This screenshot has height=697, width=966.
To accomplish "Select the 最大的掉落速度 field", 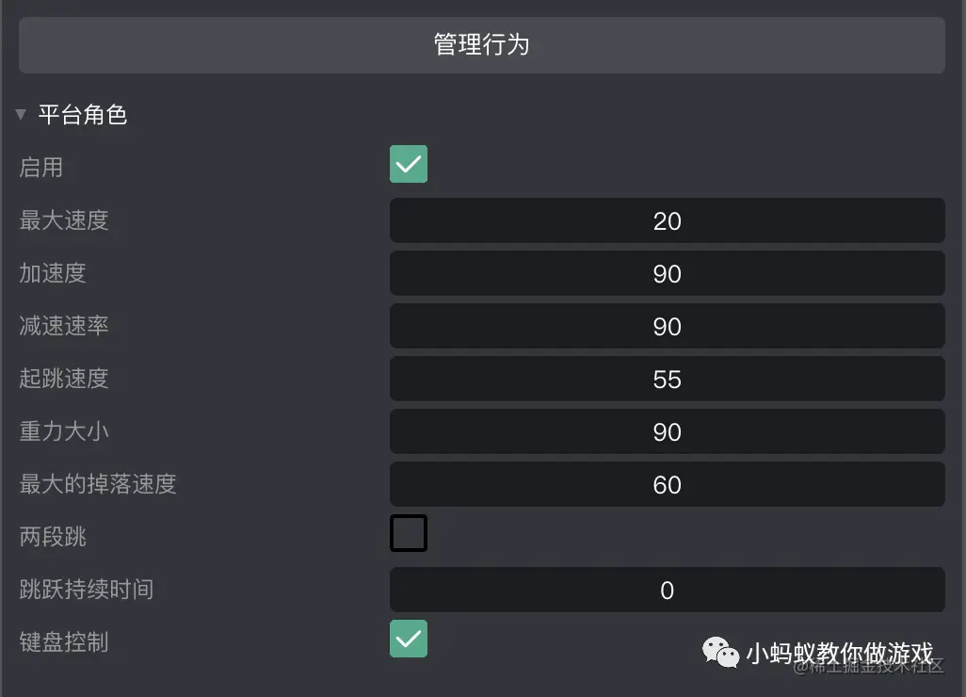I will [667, 484].
